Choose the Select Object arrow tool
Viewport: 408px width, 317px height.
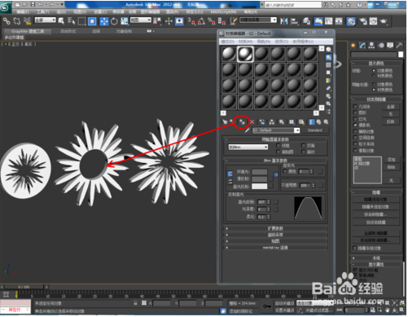61,21
